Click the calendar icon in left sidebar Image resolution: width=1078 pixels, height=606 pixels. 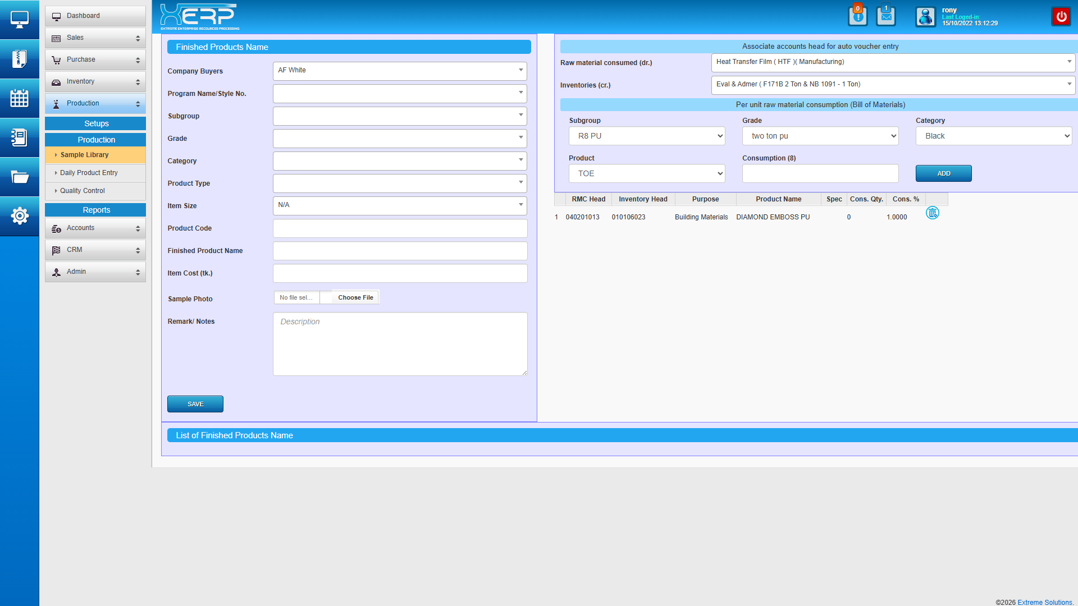(19, 98)
